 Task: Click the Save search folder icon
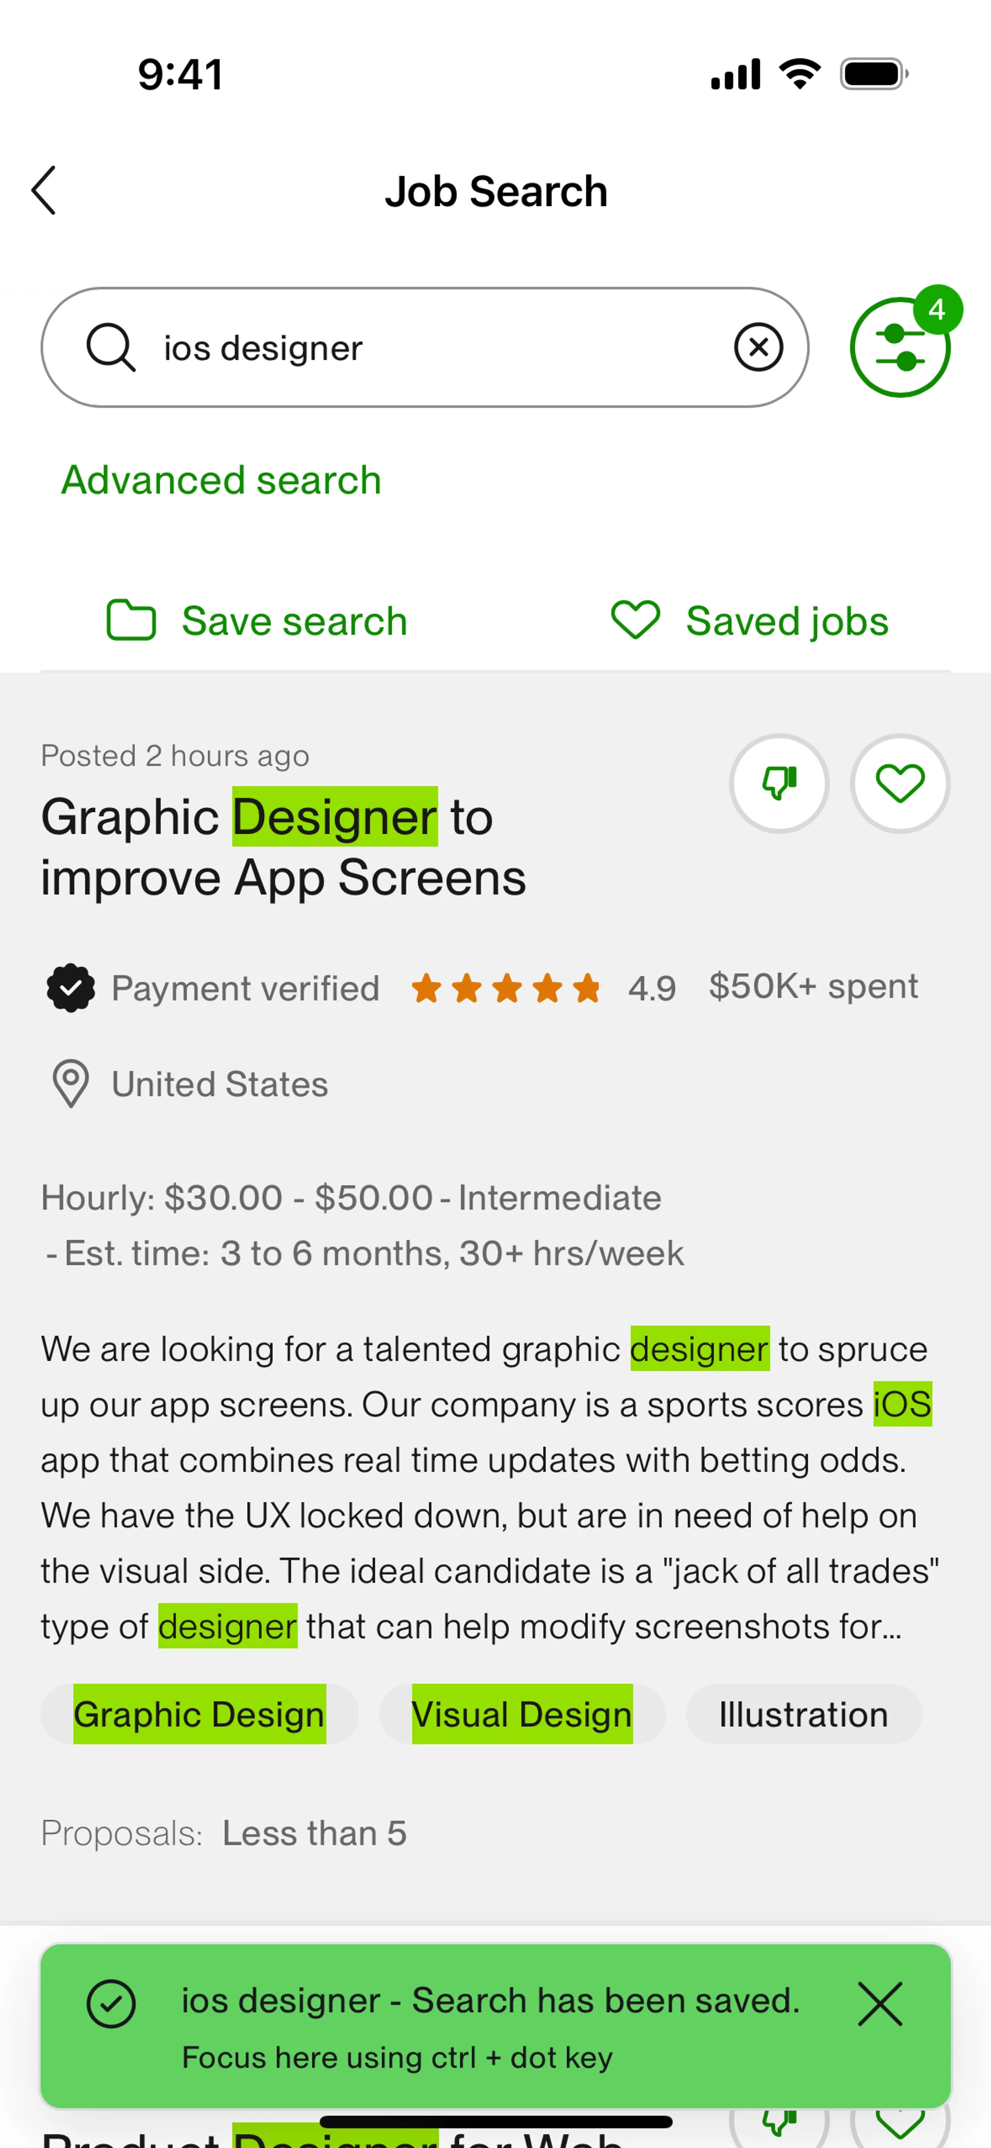point(131,620)
